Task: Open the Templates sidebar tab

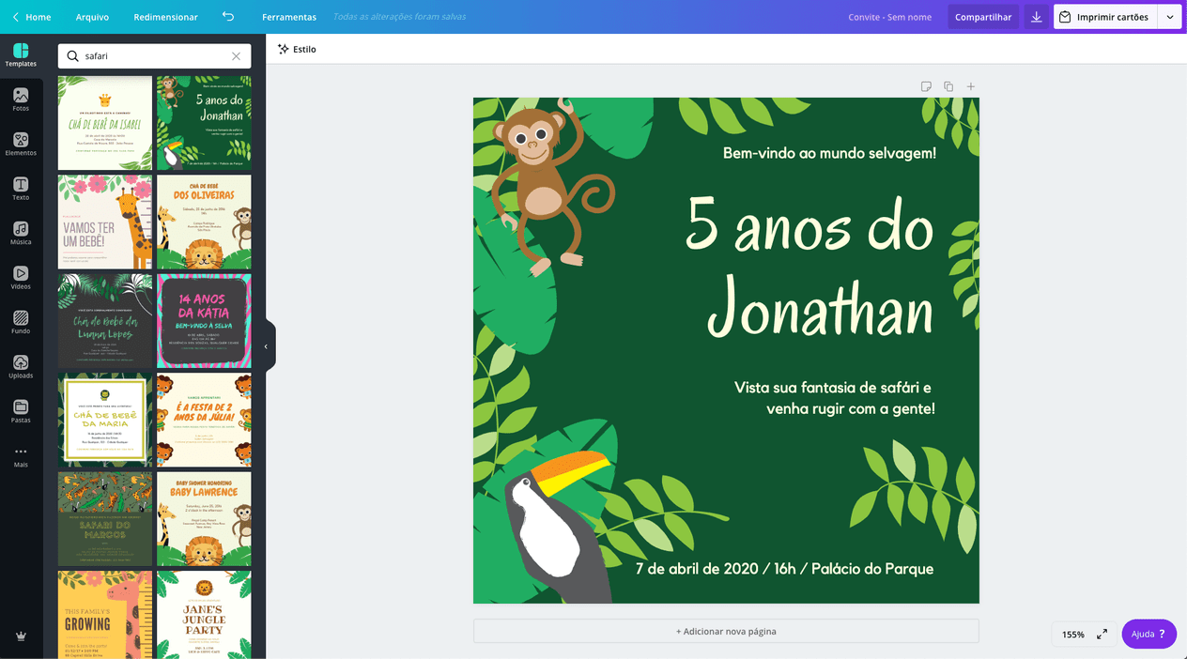Action: tap(21, 54)
